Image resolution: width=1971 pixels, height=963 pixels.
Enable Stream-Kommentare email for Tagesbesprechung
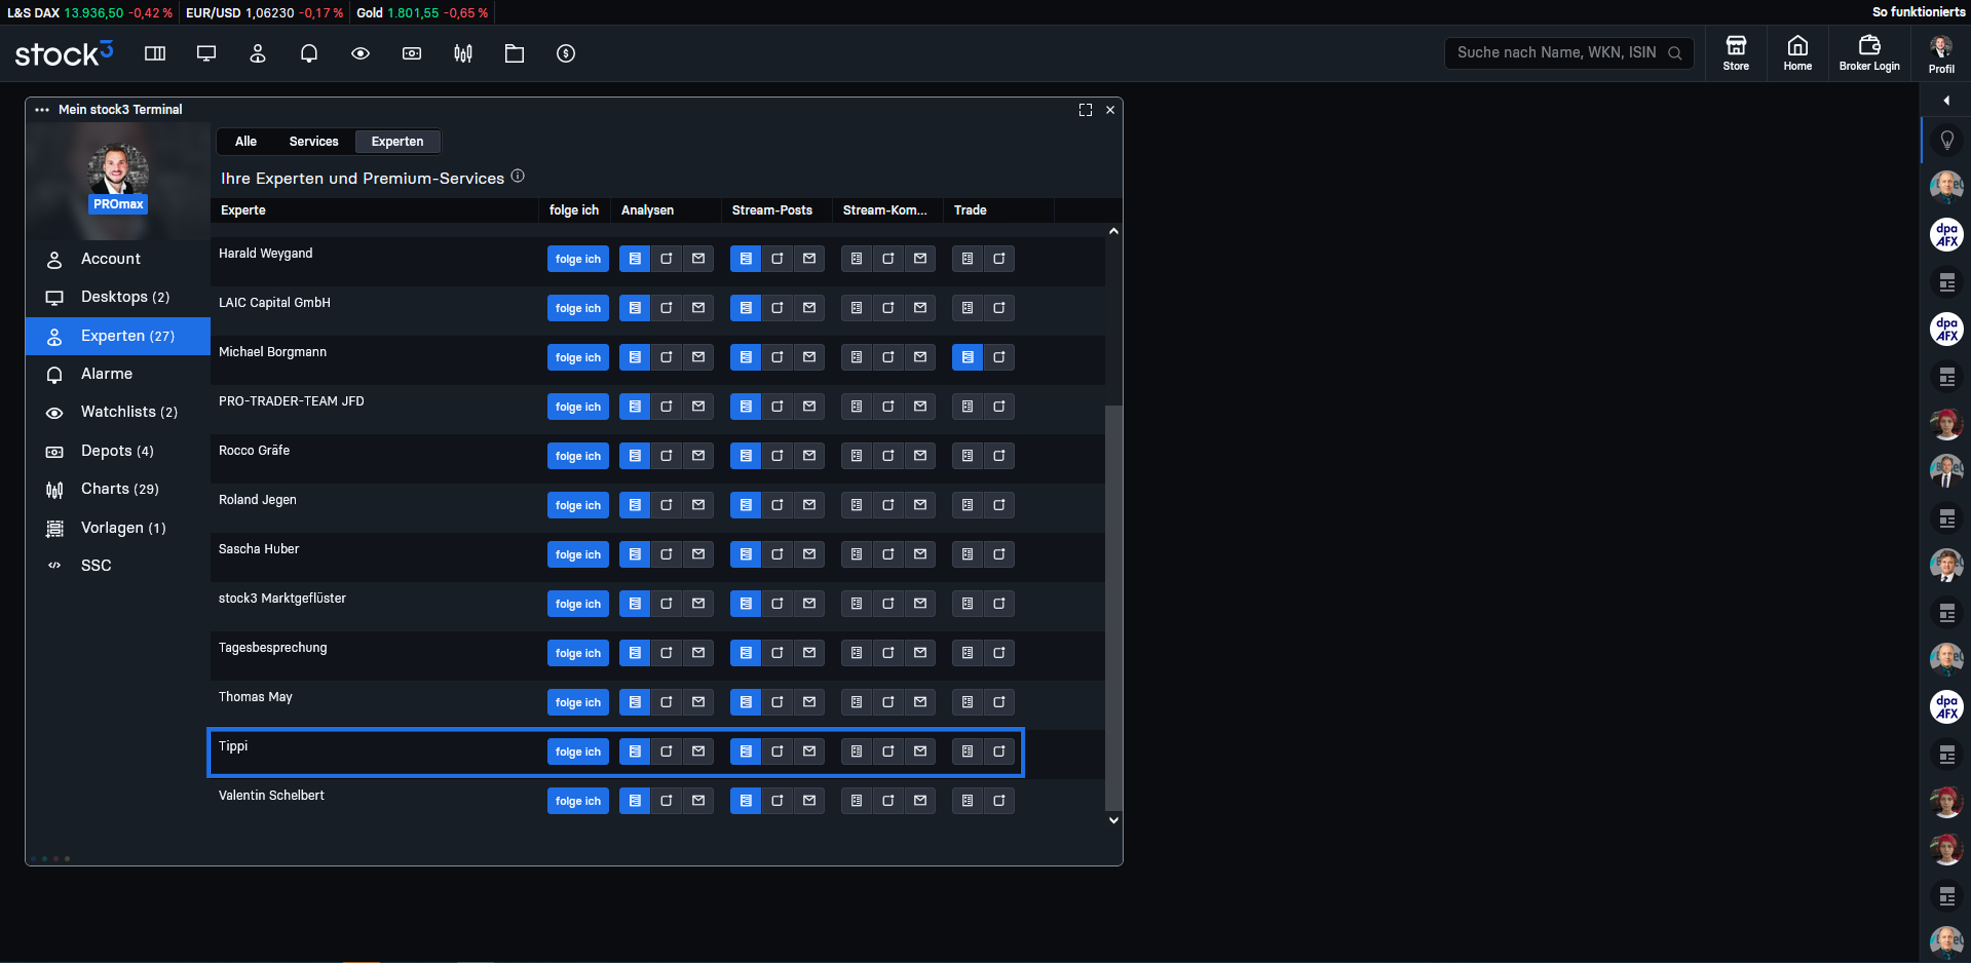[921, 652]
